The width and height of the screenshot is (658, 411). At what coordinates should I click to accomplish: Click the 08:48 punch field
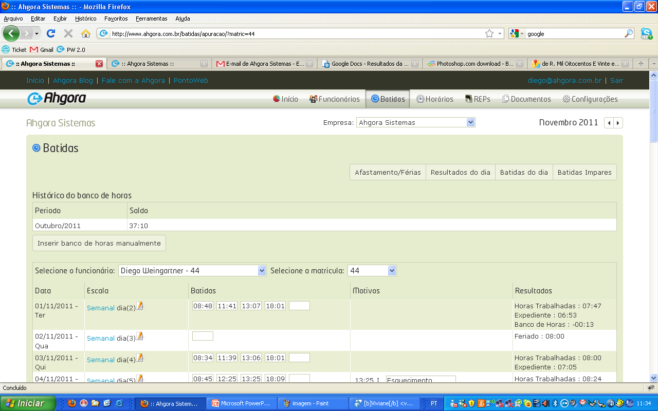[203, 306]
